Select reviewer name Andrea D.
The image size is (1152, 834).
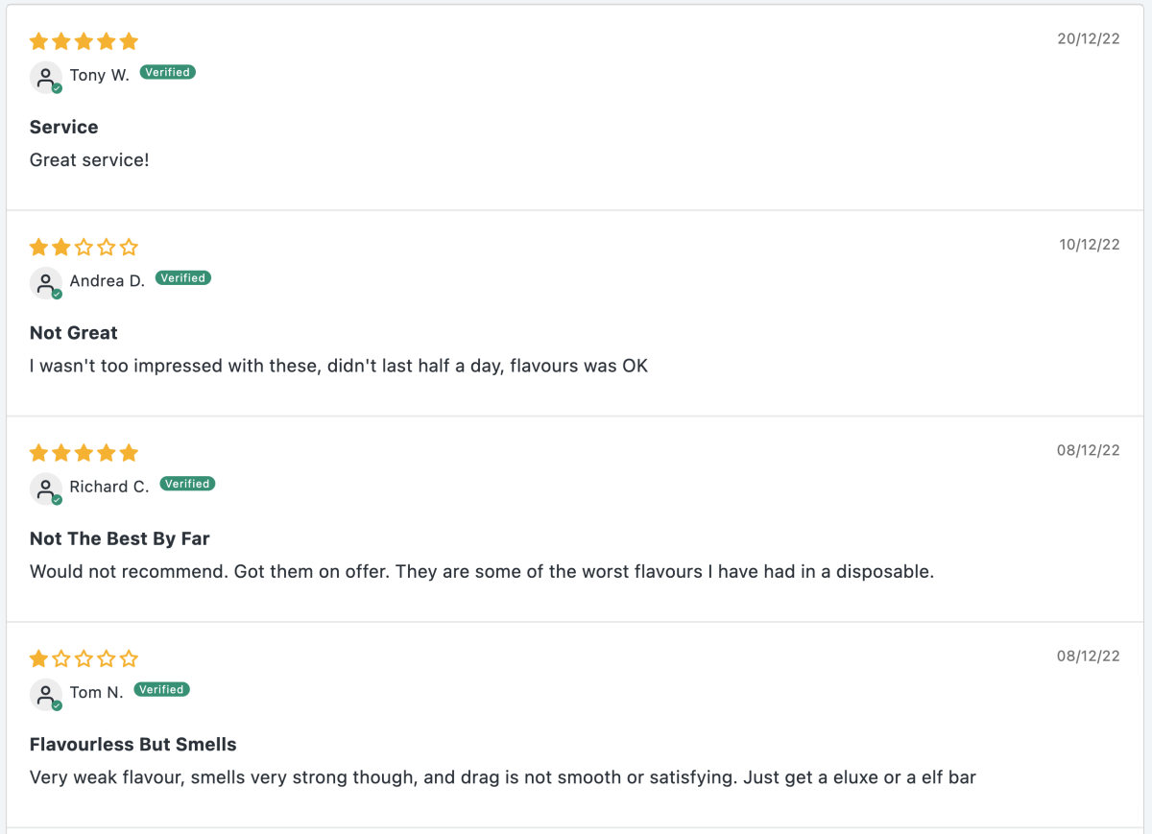click(x=108, y=281)
